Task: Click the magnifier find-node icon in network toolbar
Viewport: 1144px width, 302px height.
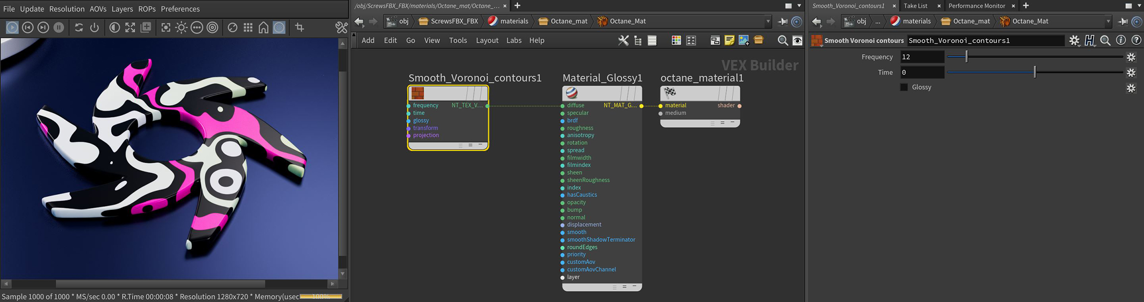Action: 782,40
